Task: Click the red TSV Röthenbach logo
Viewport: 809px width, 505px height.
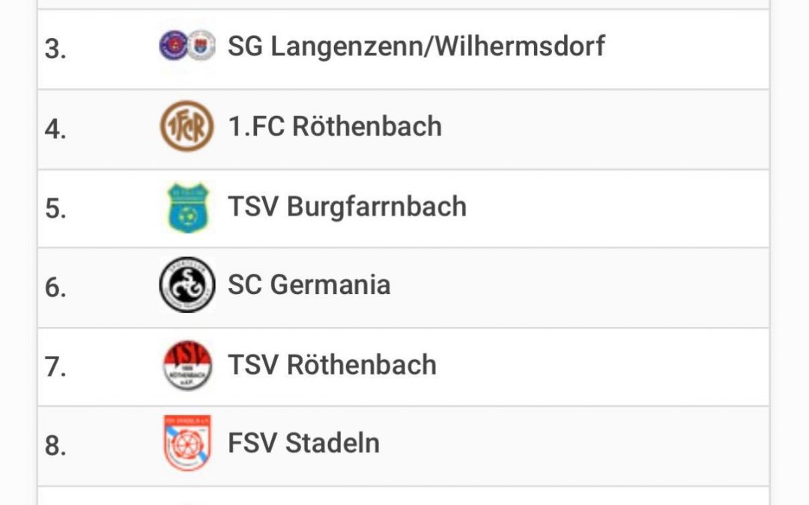Action: pos(187,365)
